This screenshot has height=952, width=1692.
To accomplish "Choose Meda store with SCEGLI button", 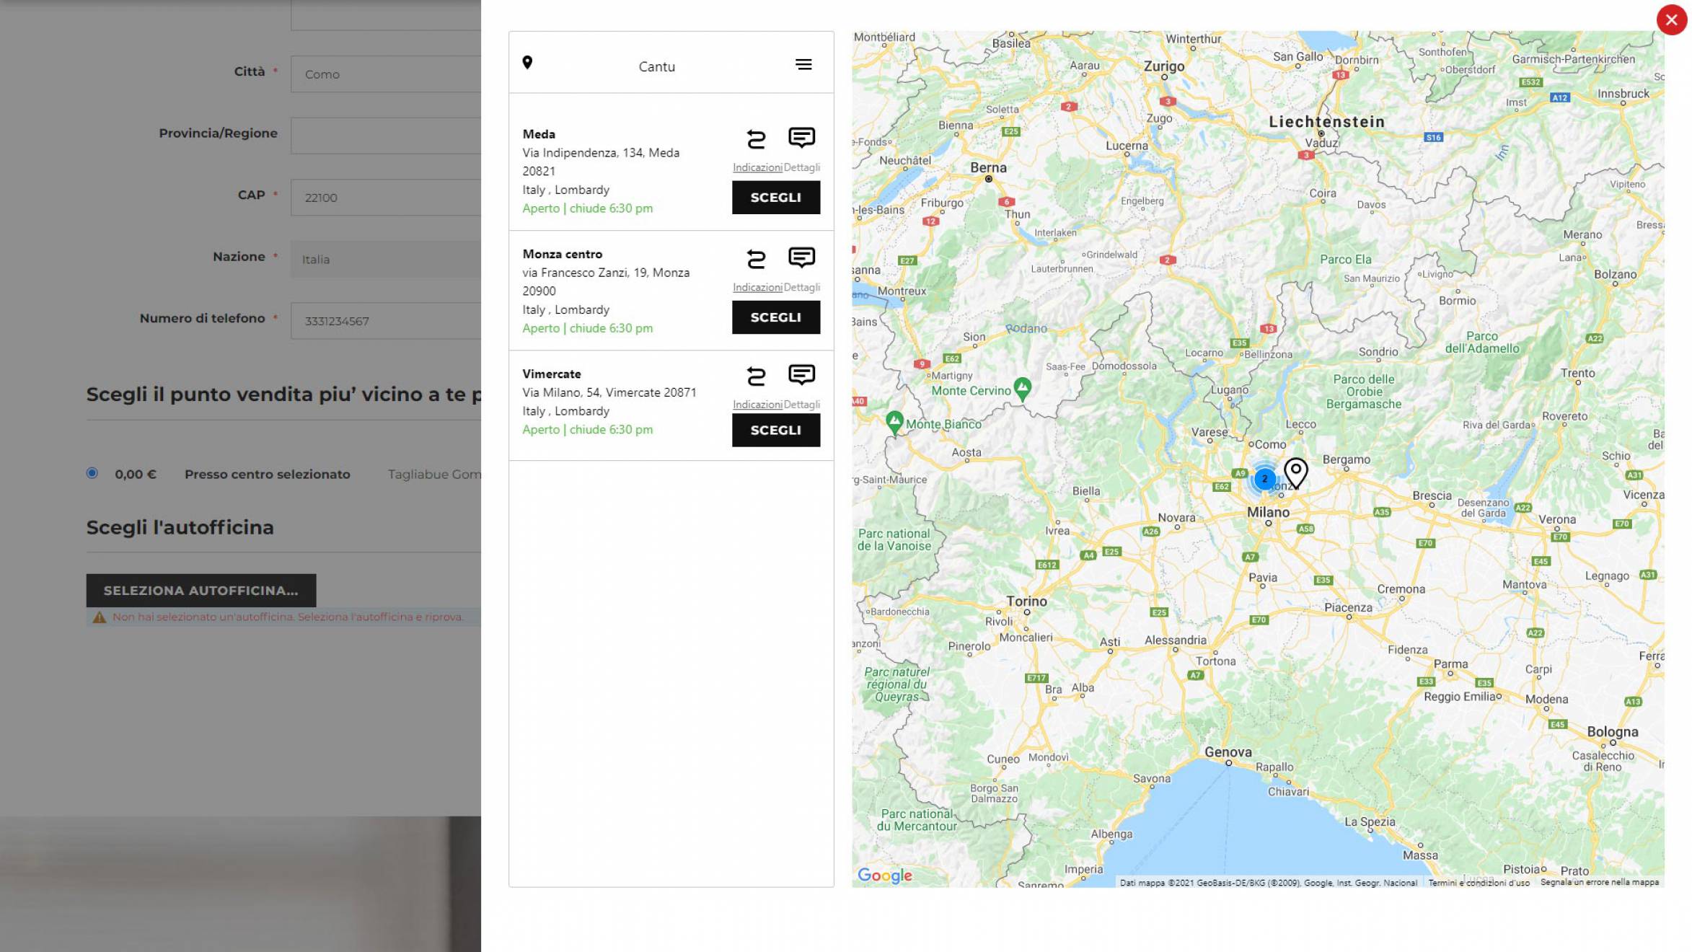I will tap(776, 198).
